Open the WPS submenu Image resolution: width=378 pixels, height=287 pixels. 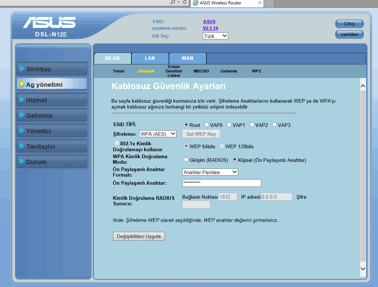[x=257, y=71]
